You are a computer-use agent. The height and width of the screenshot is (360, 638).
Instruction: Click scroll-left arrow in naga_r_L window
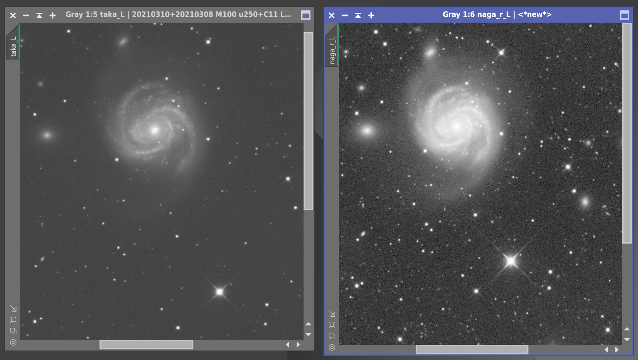pos(606,350)
